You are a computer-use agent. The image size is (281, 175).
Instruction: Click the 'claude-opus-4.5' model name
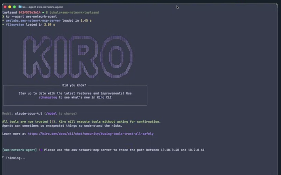(x=29, y=114)
